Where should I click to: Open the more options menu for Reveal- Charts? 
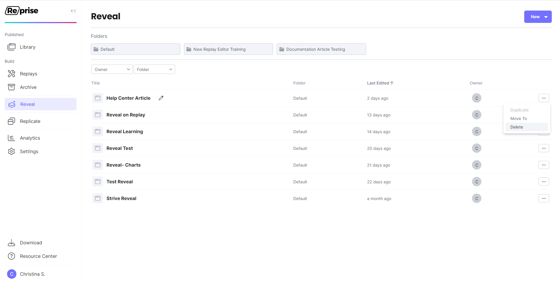[x=544, y=165]
